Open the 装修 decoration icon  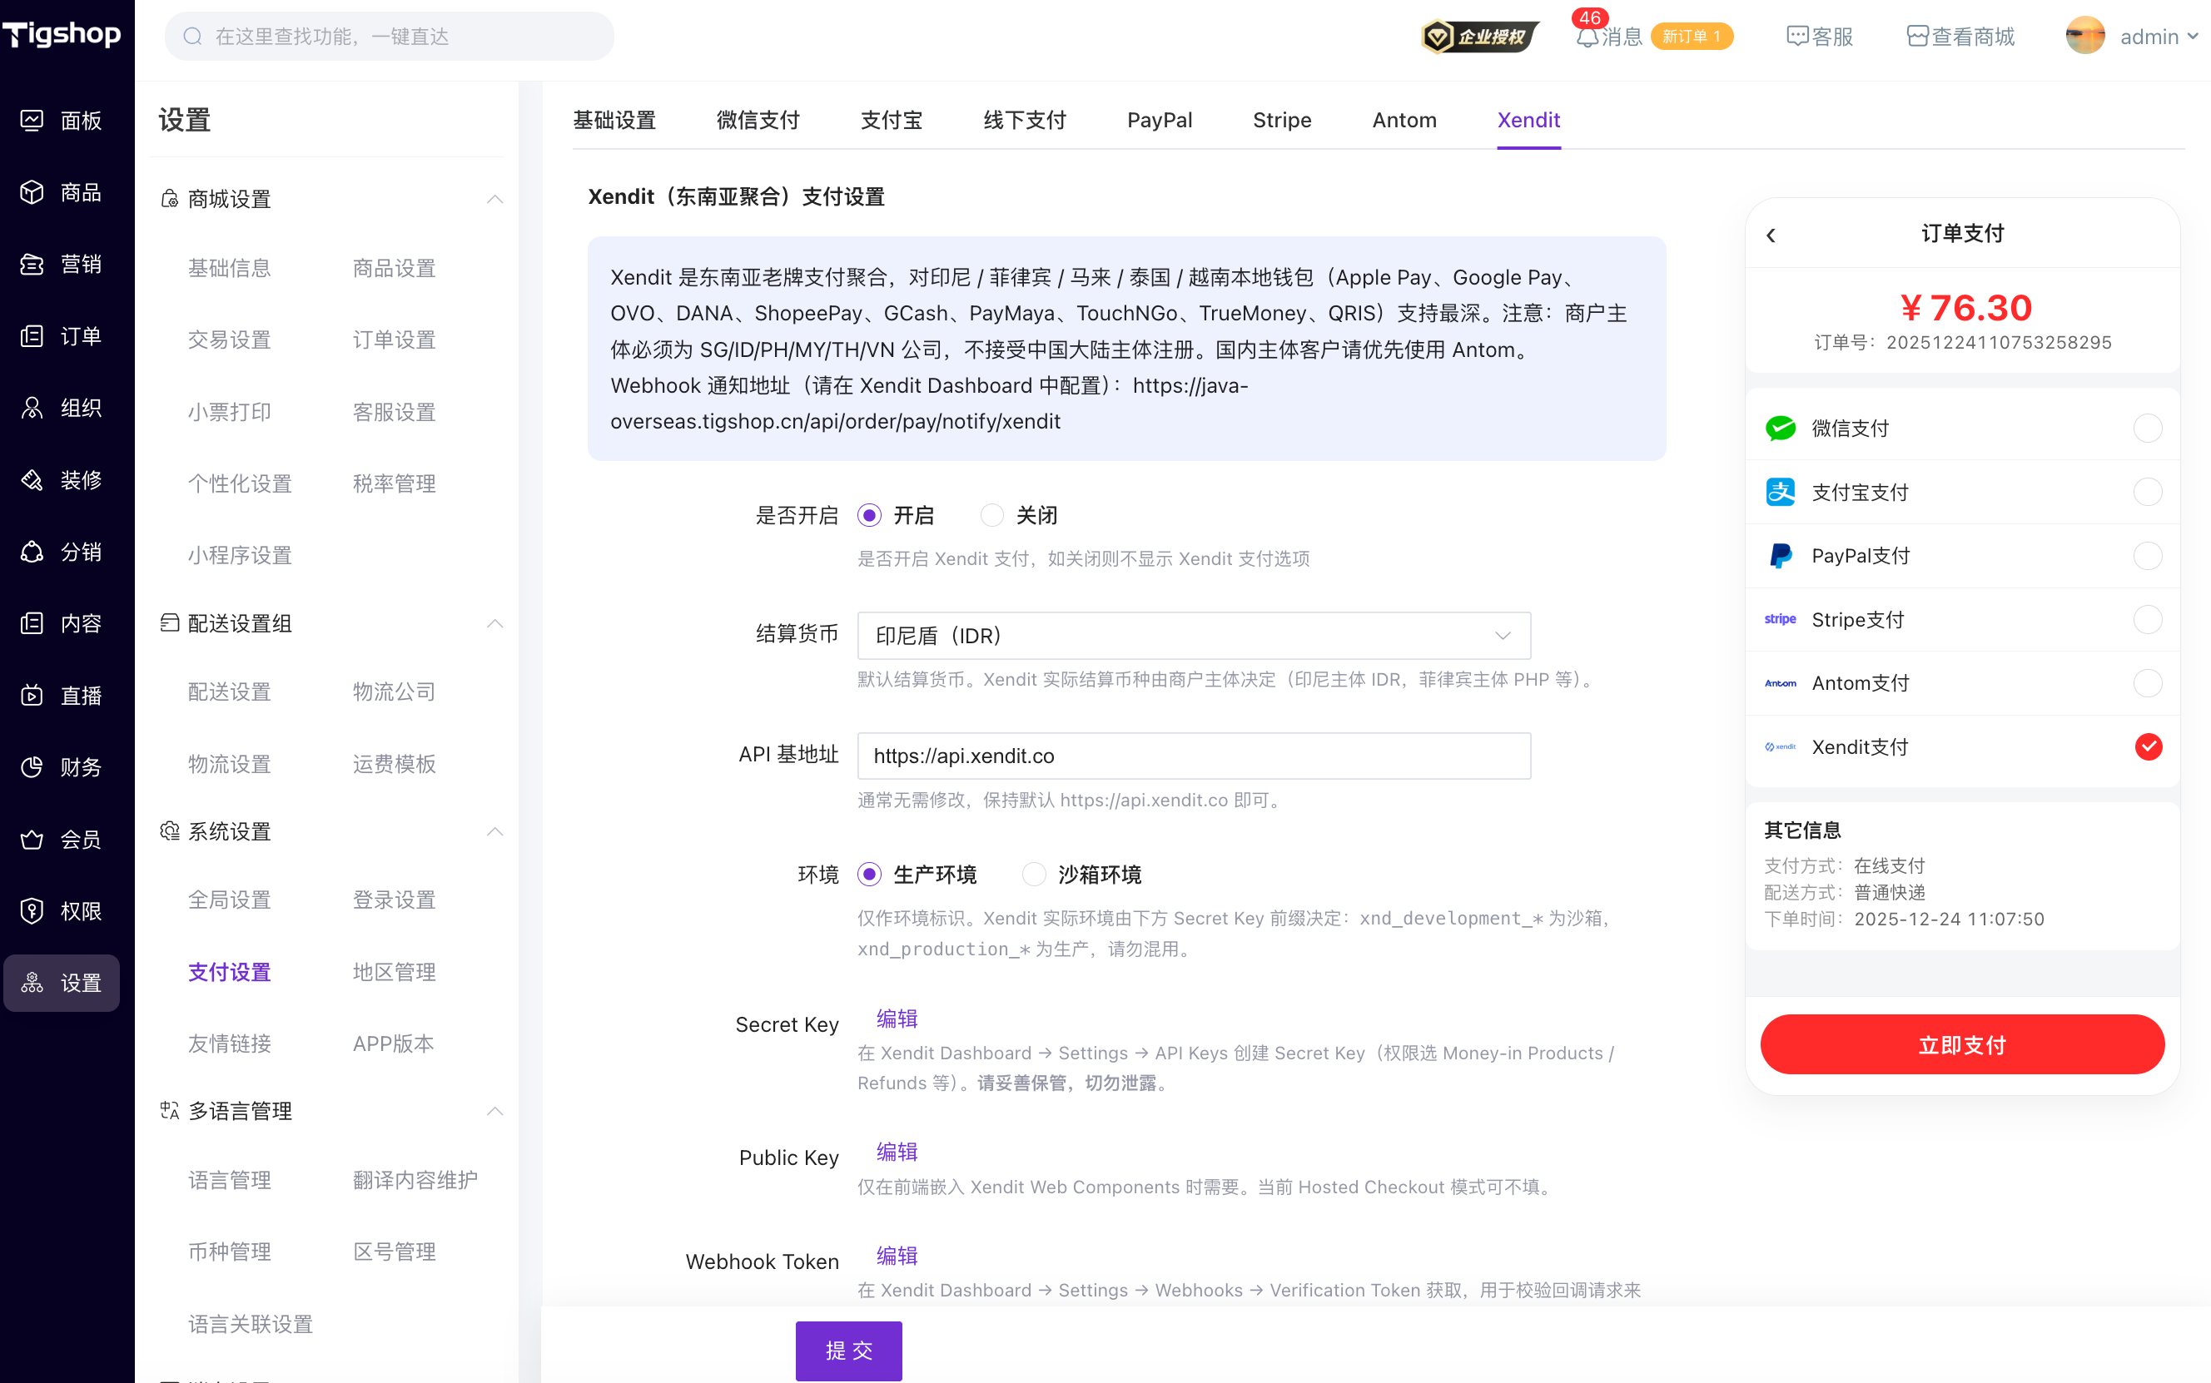[32, 480]
